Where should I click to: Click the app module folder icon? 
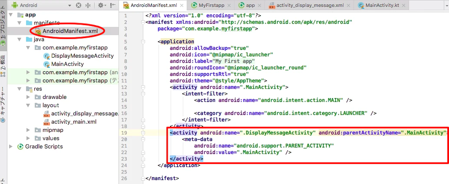[20, 15]
